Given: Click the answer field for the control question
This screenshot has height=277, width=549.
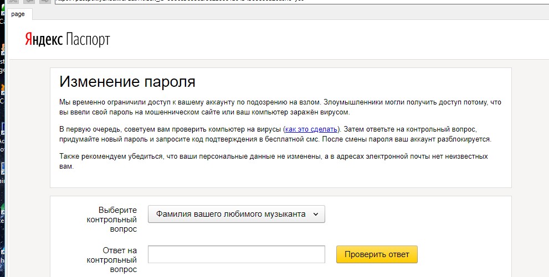Looking at the screenshot, I should click(x=236, y=254).
